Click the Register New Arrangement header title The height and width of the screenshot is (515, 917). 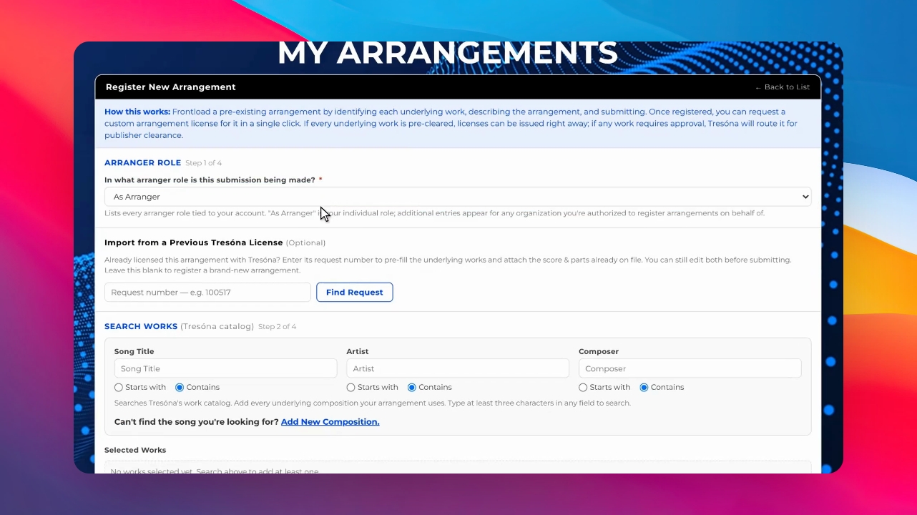pyautogui.click(x=170, y=87)
